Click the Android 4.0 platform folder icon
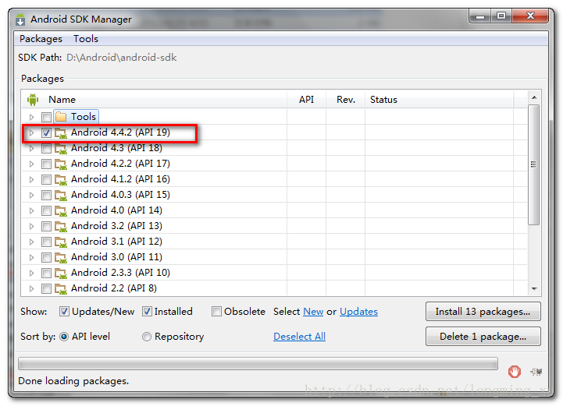The width and height of the screenshot is (563, 406). tap(61, 210)
